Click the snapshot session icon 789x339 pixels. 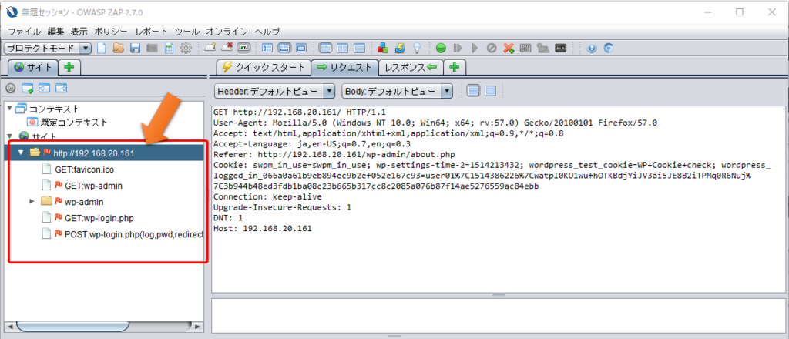(152, 49)
